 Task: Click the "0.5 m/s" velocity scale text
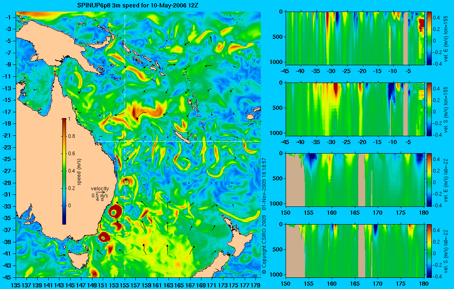tap(100, 196)
